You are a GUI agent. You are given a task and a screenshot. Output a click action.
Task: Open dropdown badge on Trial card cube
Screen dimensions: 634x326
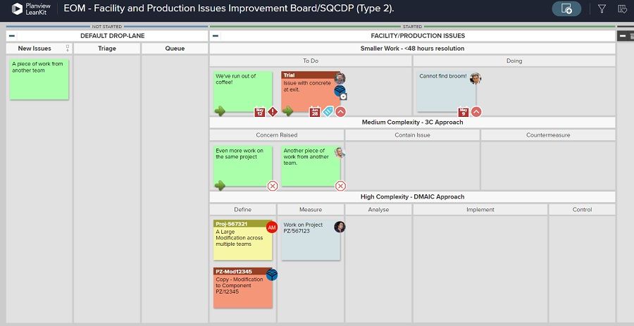pos(343,96)
